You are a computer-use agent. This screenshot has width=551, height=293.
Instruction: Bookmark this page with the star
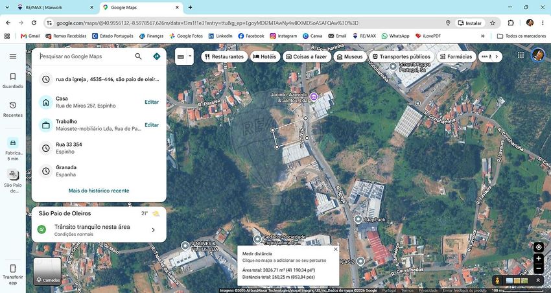(493, 23)
